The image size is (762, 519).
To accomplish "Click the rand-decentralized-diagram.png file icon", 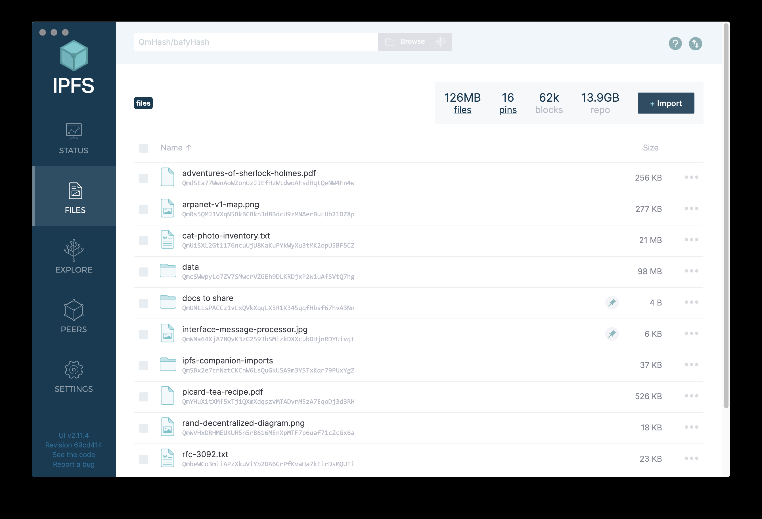I will click(167, 427).
